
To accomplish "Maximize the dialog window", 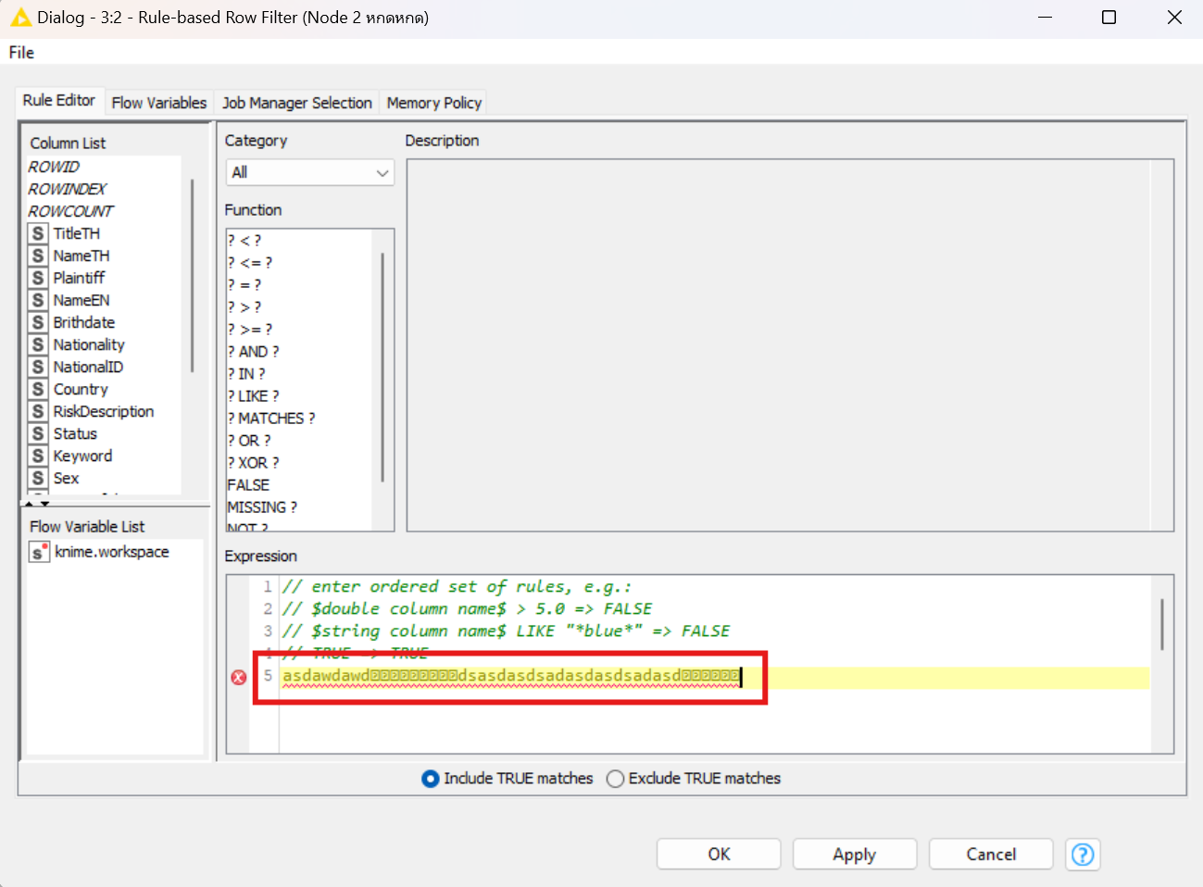I will click(x=1109, y=17).
